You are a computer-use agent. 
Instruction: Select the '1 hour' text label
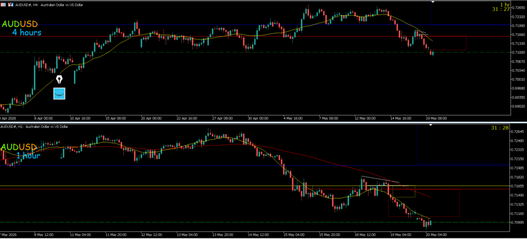pyautogui.click(x=28, y=156)
